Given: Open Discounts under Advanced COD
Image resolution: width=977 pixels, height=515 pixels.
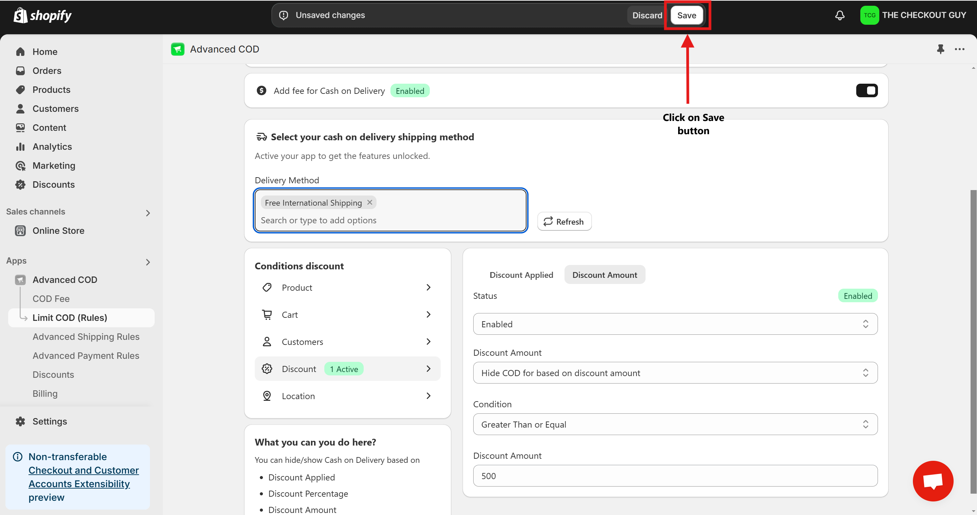Looking at the screenshot, I should click(x=53, y=374).
